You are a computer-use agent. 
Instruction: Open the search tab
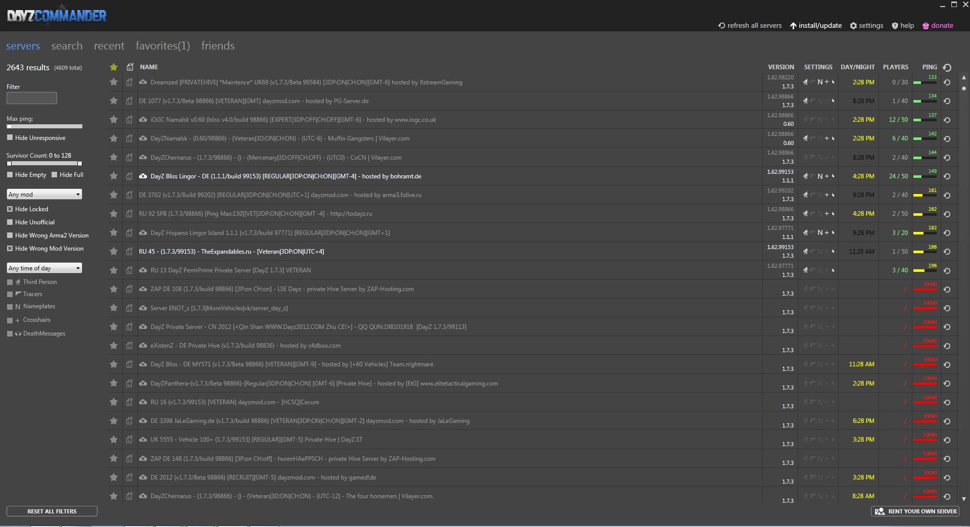pyautogui.click(x=67, y=46)
